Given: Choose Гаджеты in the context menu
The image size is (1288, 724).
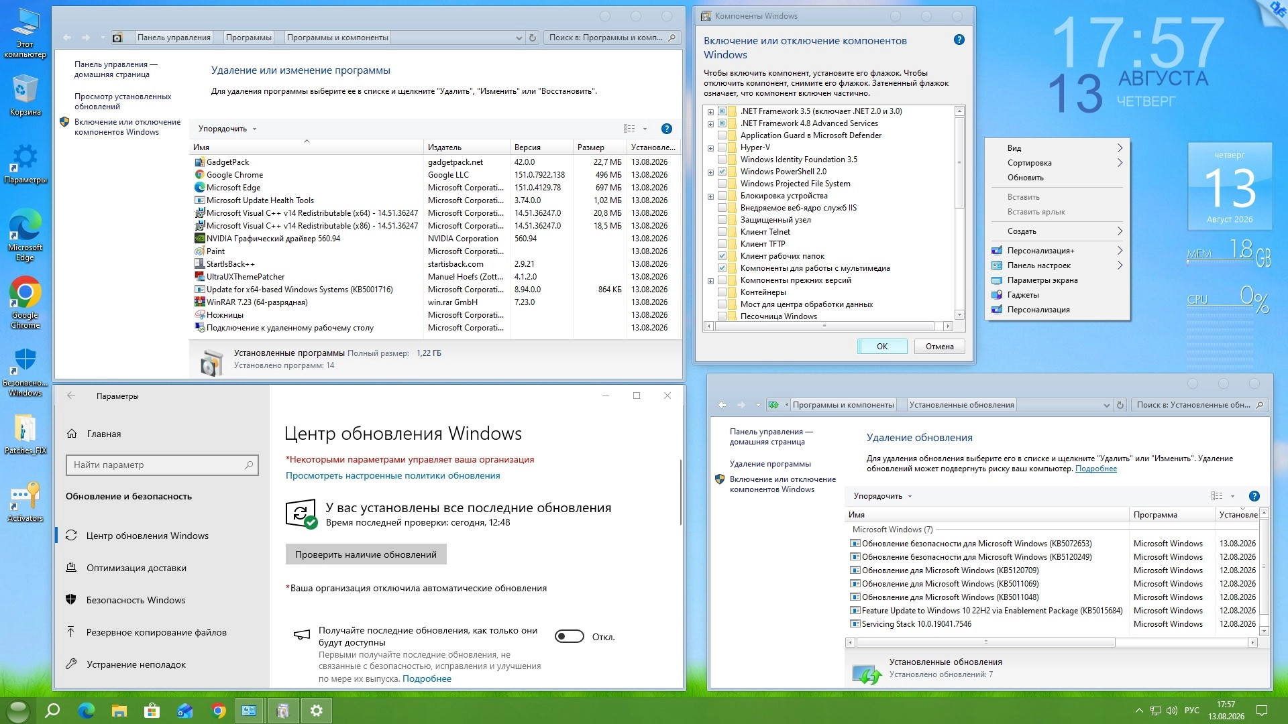Looking at the screenshot, I should [1057, 295].
